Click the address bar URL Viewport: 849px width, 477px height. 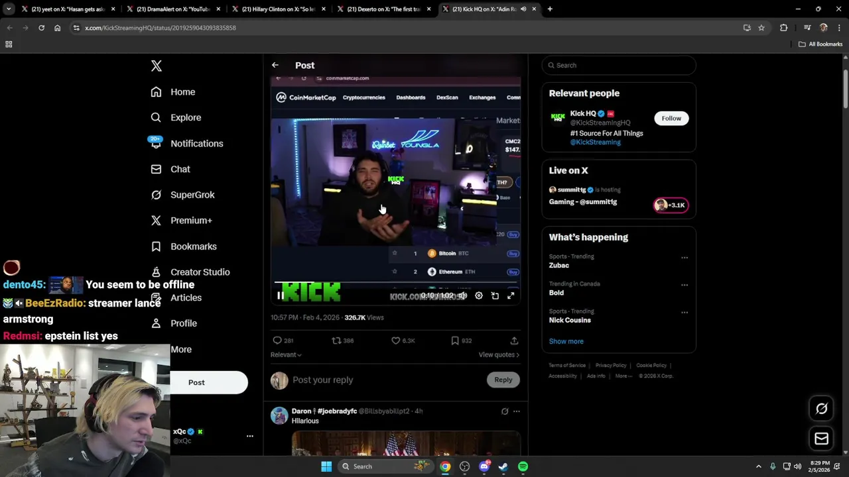(161, 28)
